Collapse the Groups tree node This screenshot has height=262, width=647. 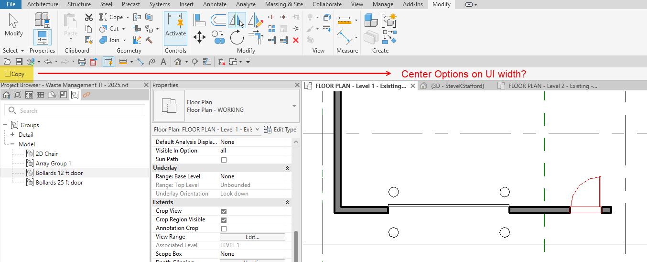tap(5, 125)
